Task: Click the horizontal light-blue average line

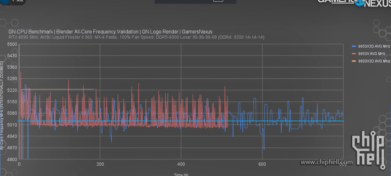Action: coord(181,121)
